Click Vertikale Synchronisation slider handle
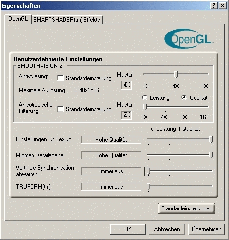This screenshot has width=229, height=240. [x=148, y=171]
